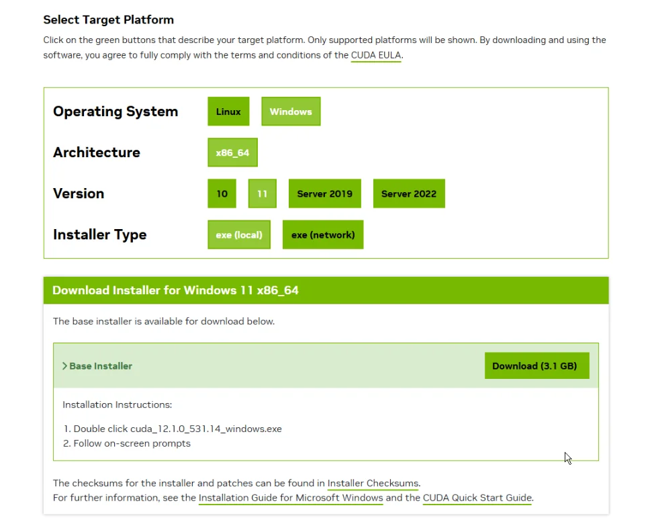This screenshot has width=654, height=524.
Task: Click the Select Target Platform heading
Action: (x=108, y=20)
